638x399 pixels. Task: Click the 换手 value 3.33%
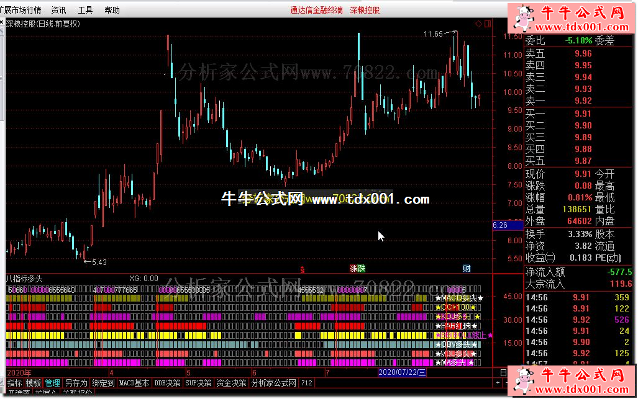(580, 235)
